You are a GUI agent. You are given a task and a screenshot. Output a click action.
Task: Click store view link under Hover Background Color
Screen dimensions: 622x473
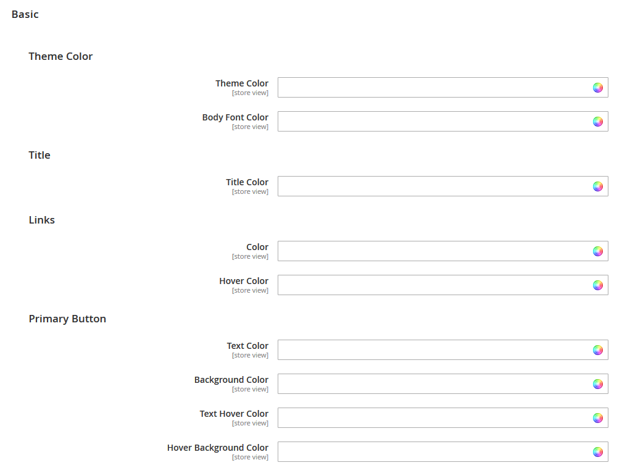pos(250,457)
